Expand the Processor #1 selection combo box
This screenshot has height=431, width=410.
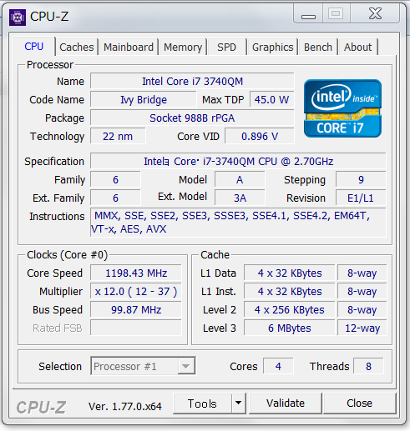coord(143,366)
